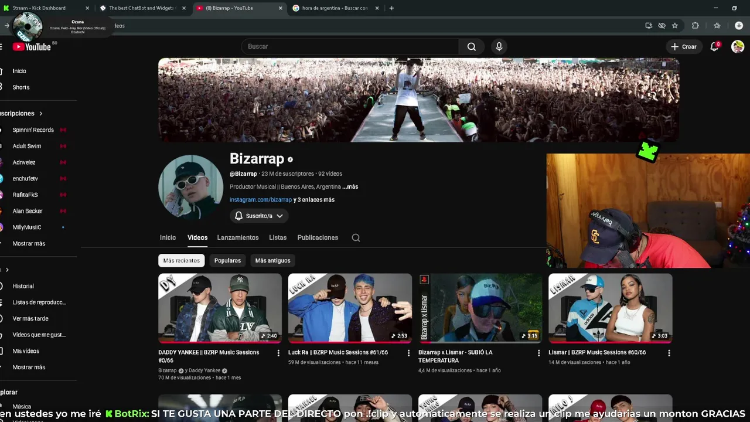Screen dimensions: 750x422
Task: Open instagram.com/bizarrap link
Action: click(x=261, y=200)
